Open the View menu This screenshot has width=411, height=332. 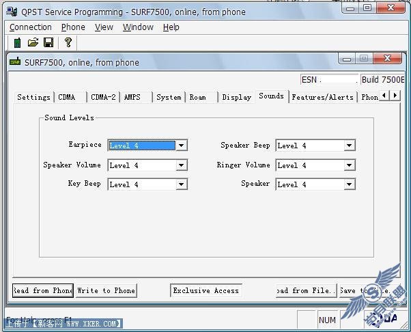104,27
